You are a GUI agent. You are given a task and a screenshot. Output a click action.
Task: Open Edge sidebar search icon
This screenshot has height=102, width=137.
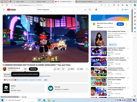[x=135, y=9]
